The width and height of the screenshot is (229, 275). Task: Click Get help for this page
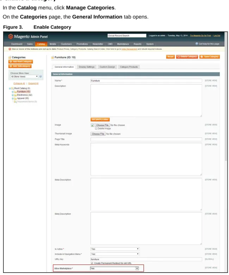[209, 44]
